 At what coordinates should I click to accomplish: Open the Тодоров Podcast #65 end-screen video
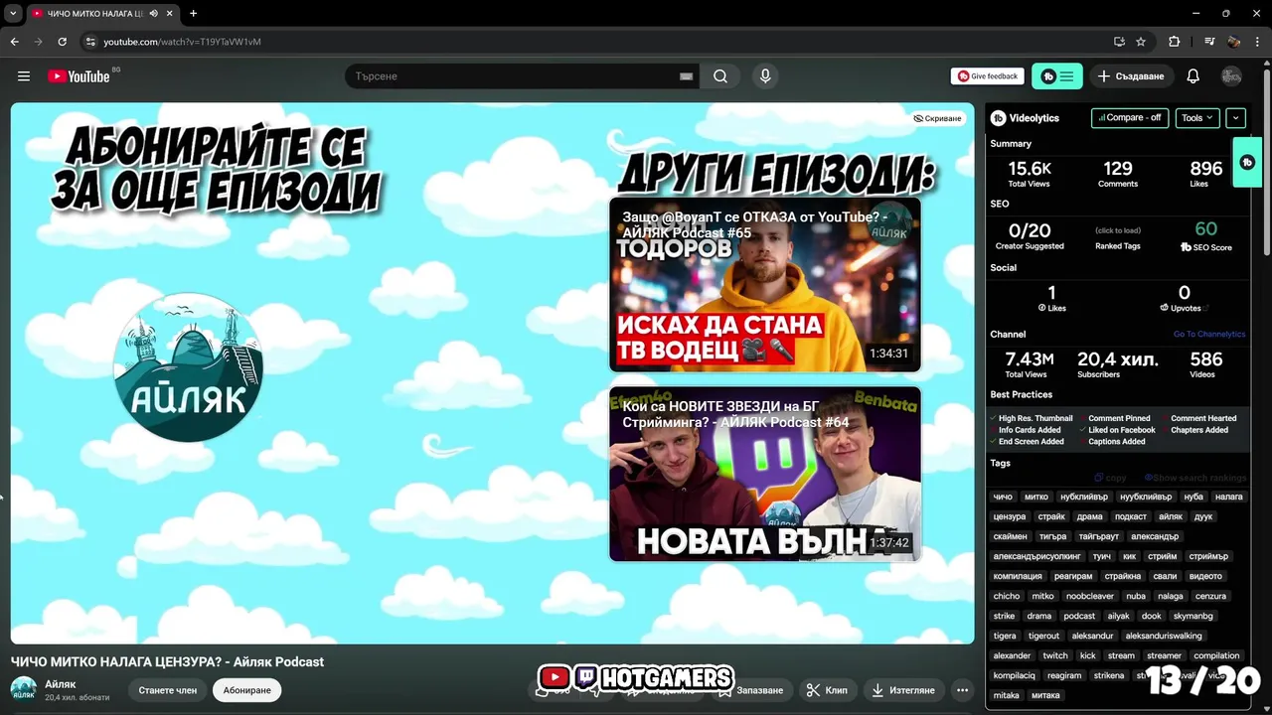(765, 285)
